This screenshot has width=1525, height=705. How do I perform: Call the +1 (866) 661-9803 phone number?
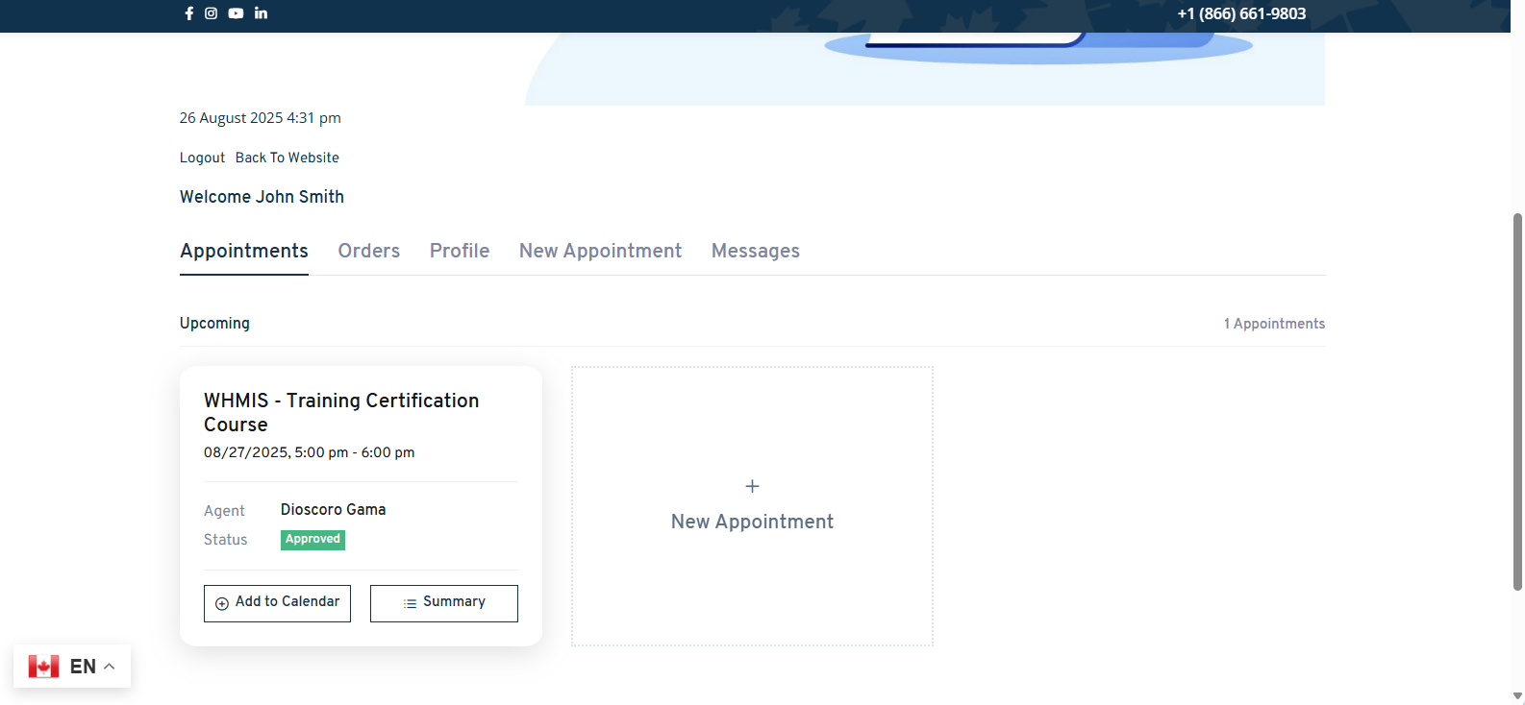(x=1241, y=13)
